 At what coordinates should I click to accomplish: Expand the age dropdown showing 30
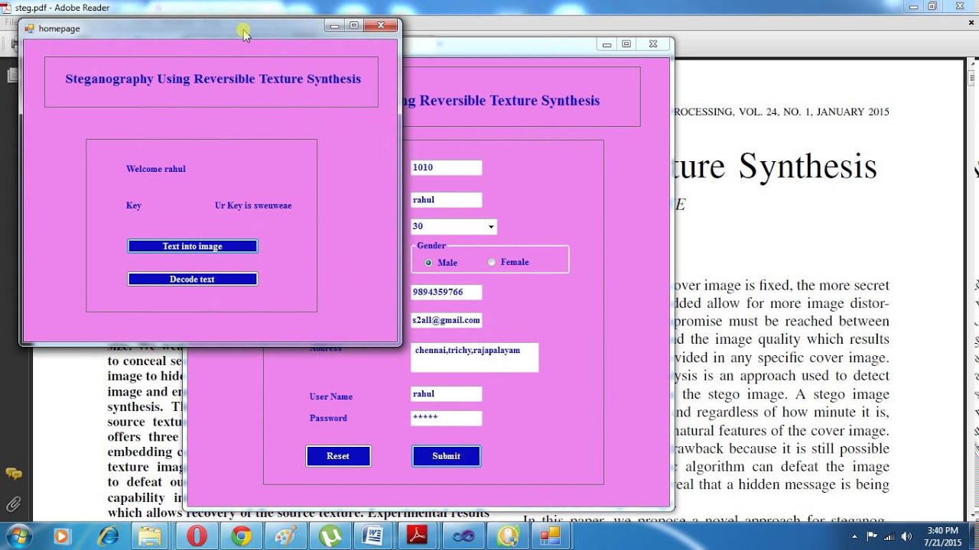click(490, 227)
